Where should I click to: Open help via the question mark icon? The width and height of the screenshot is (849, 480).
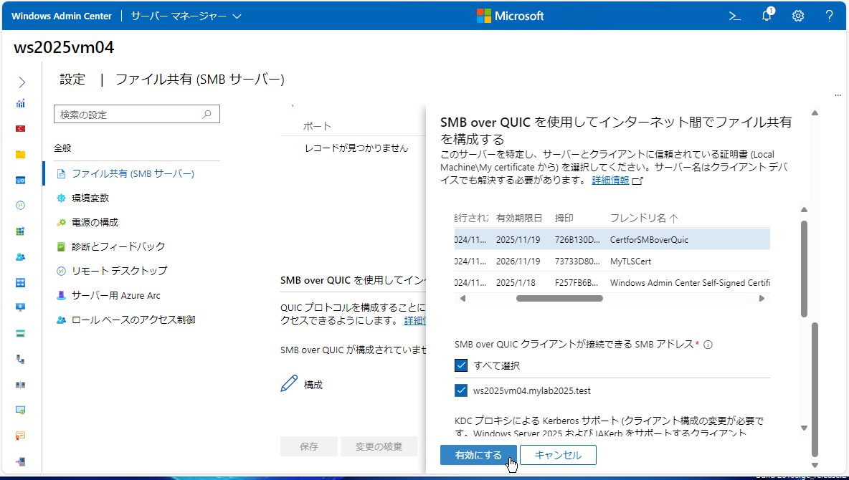coord(830,15)
